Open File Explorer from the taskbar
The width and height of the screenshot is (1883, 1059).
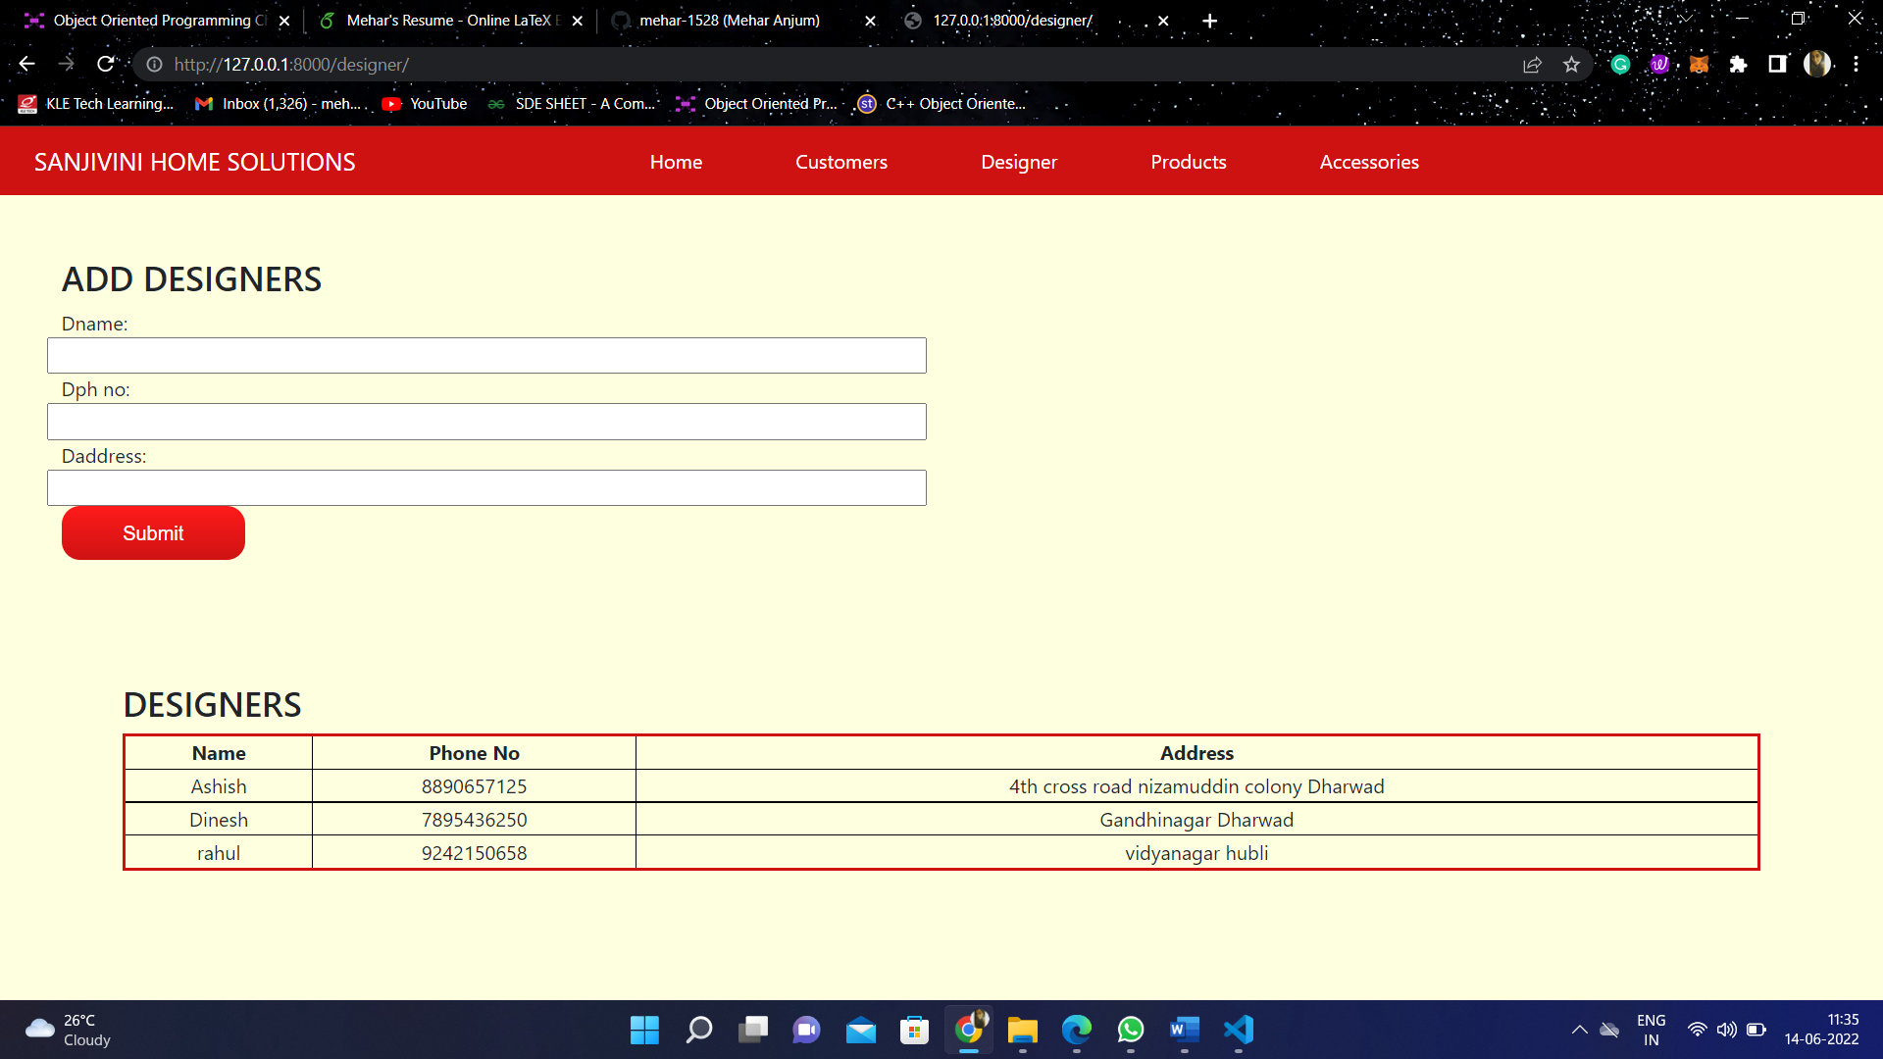point(1022,1031)
